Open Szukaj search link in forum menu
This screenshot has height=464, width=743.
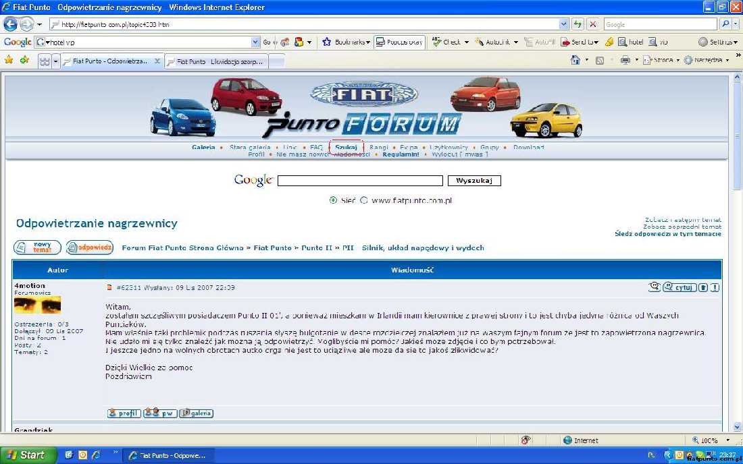(346, 147)
